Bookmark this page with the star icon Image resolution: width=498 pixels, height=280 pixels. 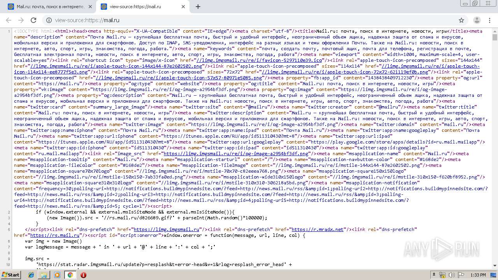coord(461,20)
